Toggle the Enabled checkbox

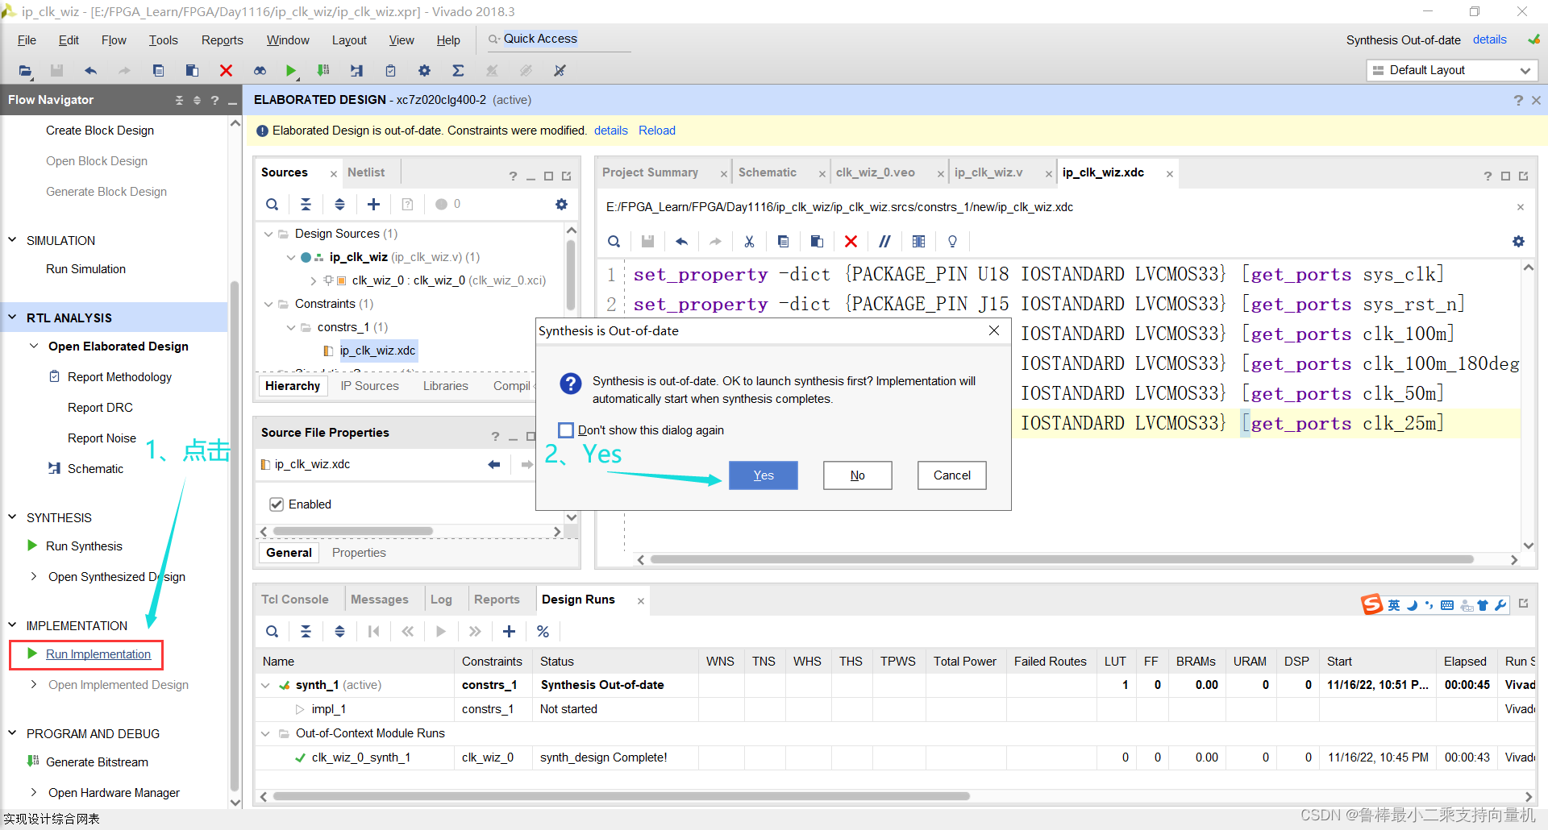tap(277, 504)
